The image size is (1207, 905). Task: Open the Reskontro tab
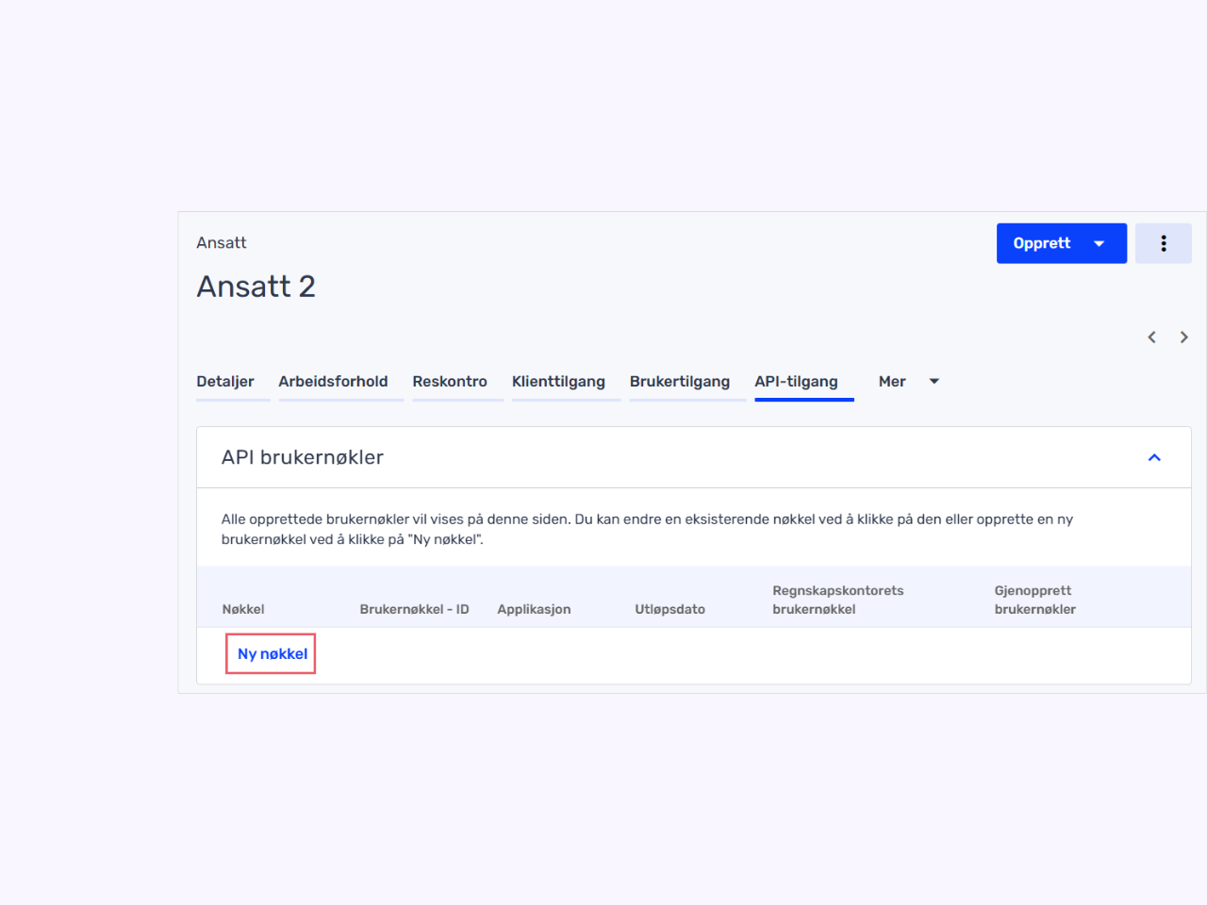tap(450, 382)
